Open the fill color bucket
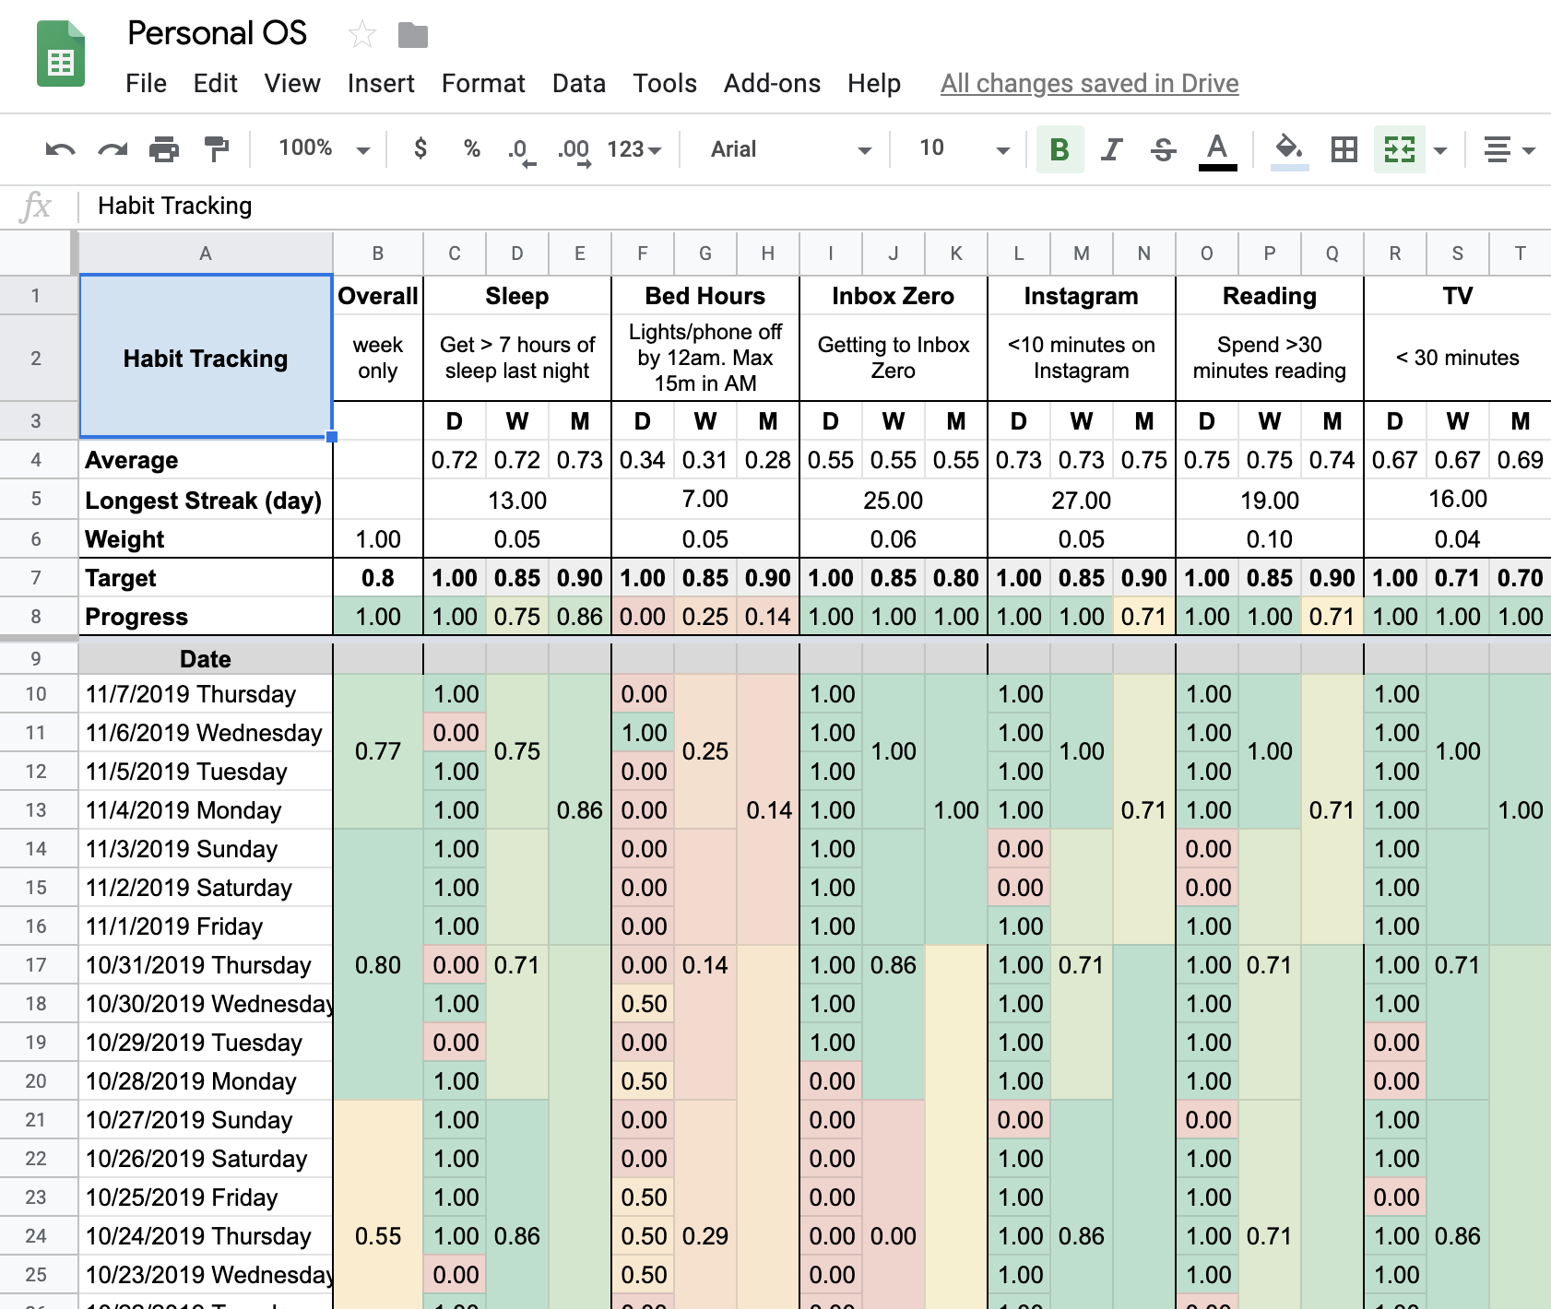This screenshot has width=1551, height=1309. [x=1289, y=150]
